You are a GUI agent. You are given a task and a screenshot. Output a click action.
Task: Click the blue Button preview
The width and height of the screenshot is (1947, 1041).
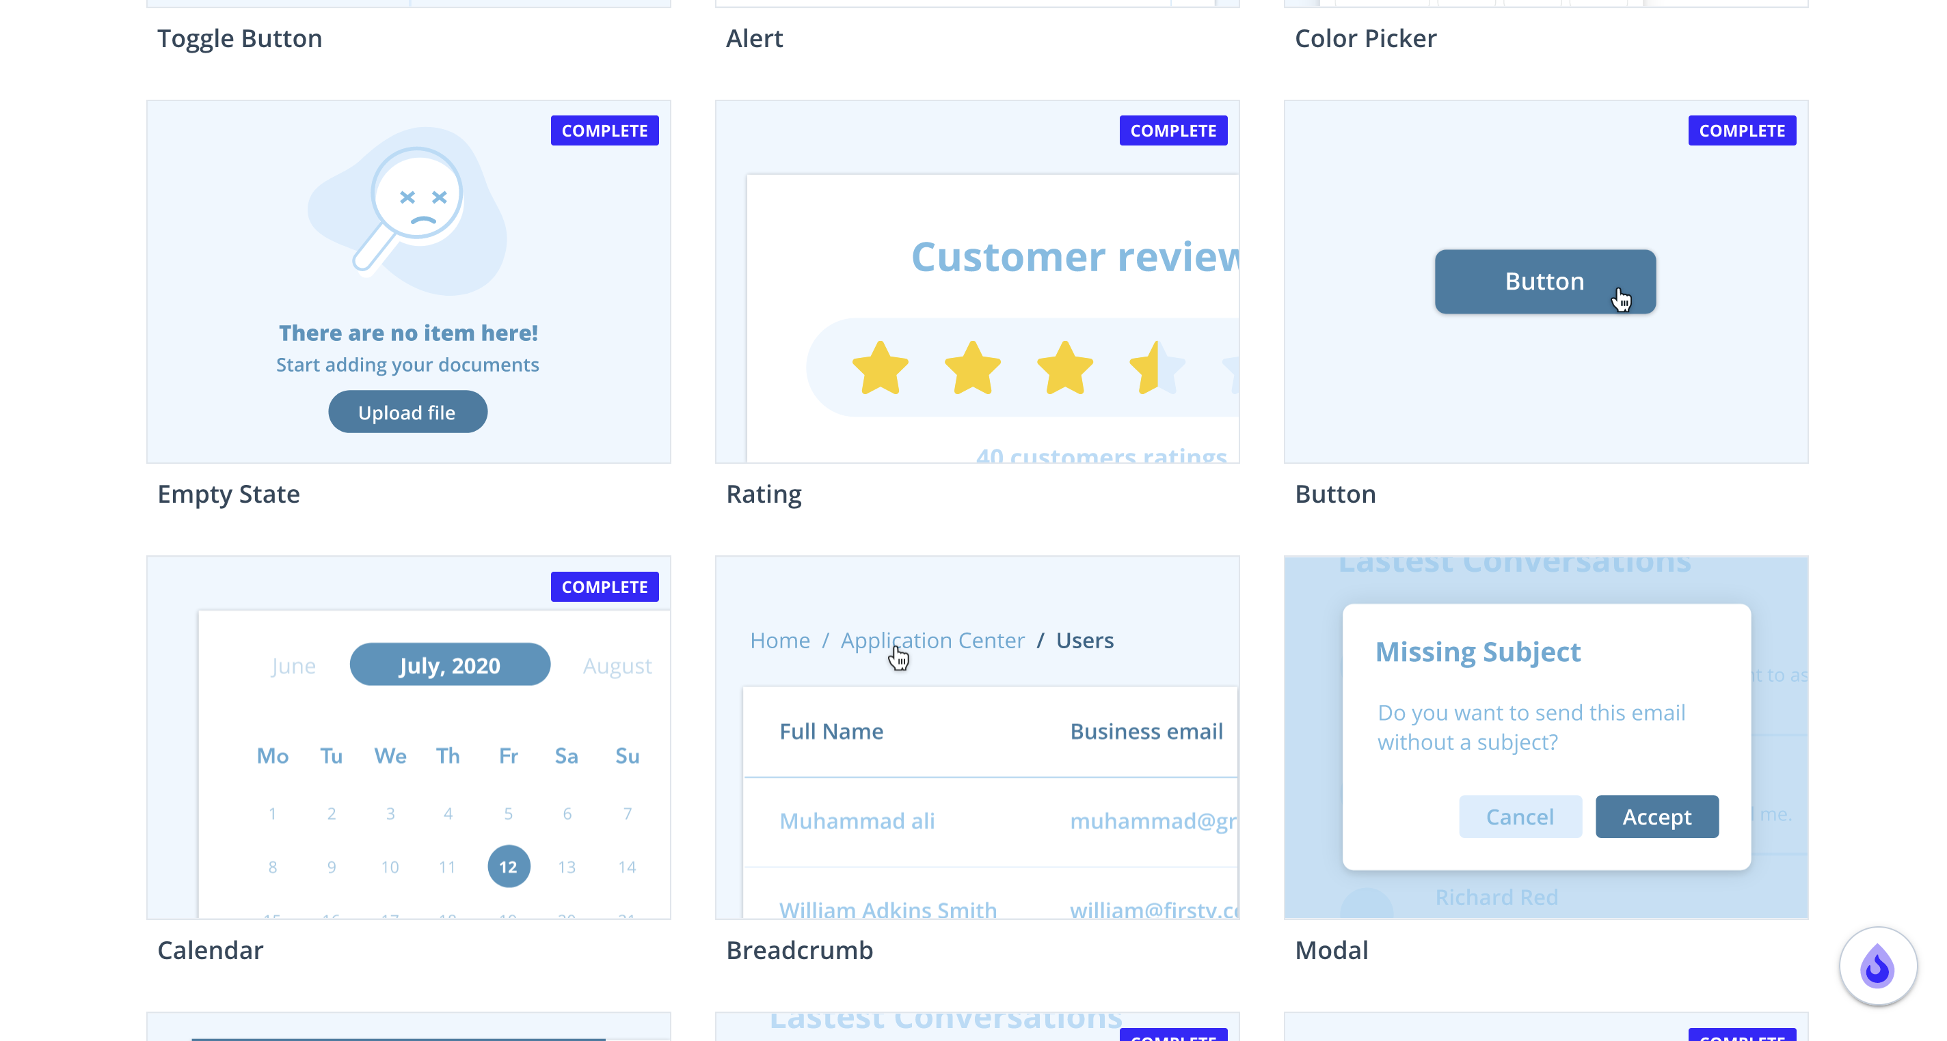(x=1546, y=281)
